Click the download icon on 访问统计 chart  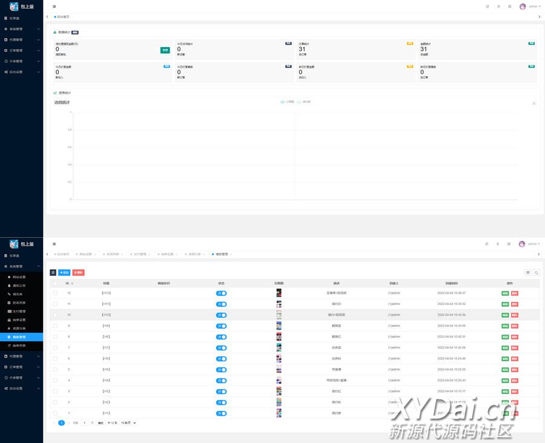(x=534, y=103)
